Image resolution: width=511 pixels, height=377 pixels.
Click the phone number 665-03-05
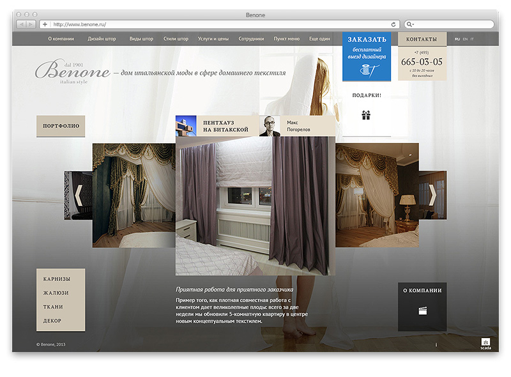coord(422,61)
